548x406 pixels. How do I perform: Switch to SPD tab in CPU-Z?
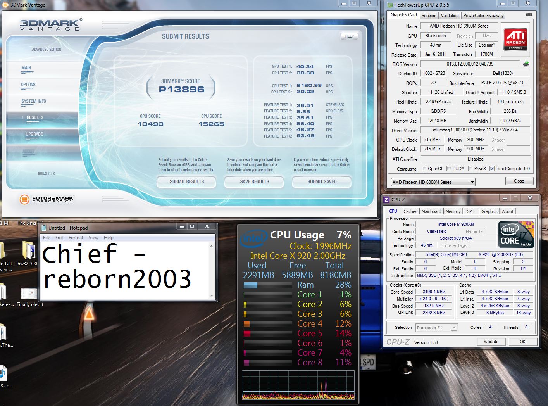coord(470,211)
